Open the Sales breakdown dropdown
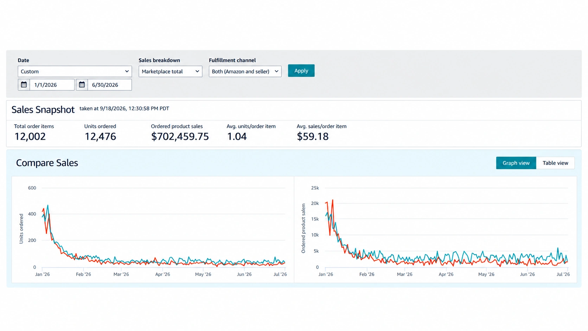The image size is (588, 331). click(171, 71)
